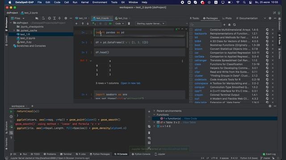Add new R console tab with plus
The width and height of the screenshot is (286, 160).
tap(32, 106)
